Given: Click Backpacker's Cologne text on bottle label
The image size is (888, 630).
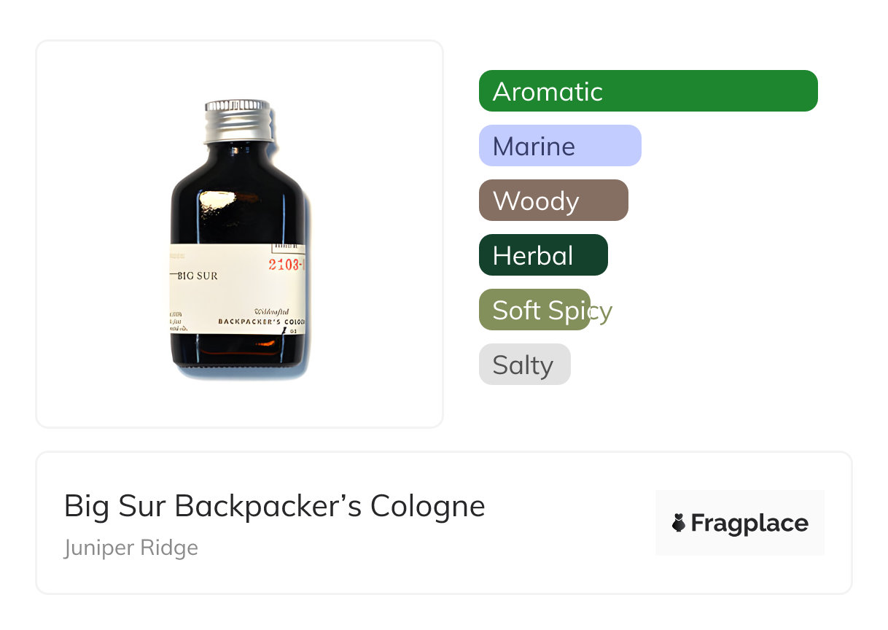Looking at the screenshot, I should (x=261, y=321).
